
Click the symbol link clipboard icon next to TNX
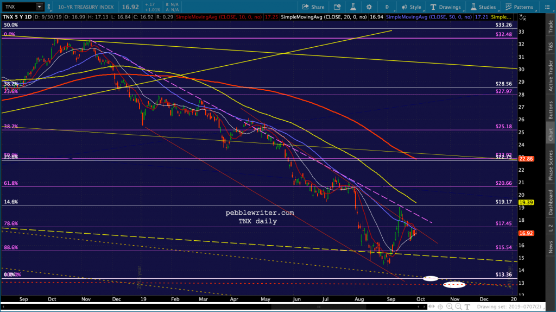click(x=48, y=7)
